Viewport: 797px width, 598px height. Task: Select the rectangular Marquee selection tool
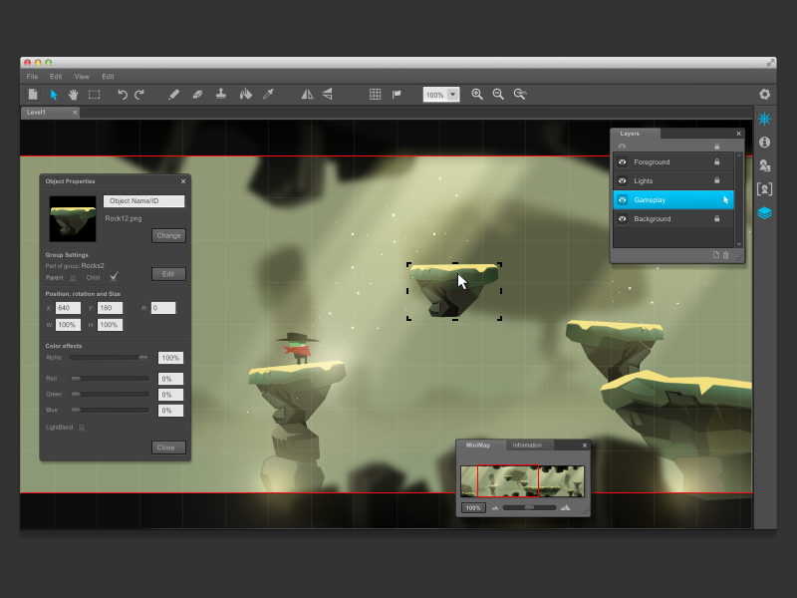[94, 95]
